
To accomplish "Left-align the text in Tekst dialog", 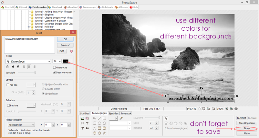I will [24, 67].
